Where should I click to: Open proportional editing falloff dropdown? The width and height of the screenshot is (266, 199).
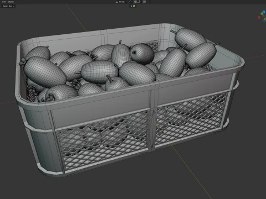(149, 2)
